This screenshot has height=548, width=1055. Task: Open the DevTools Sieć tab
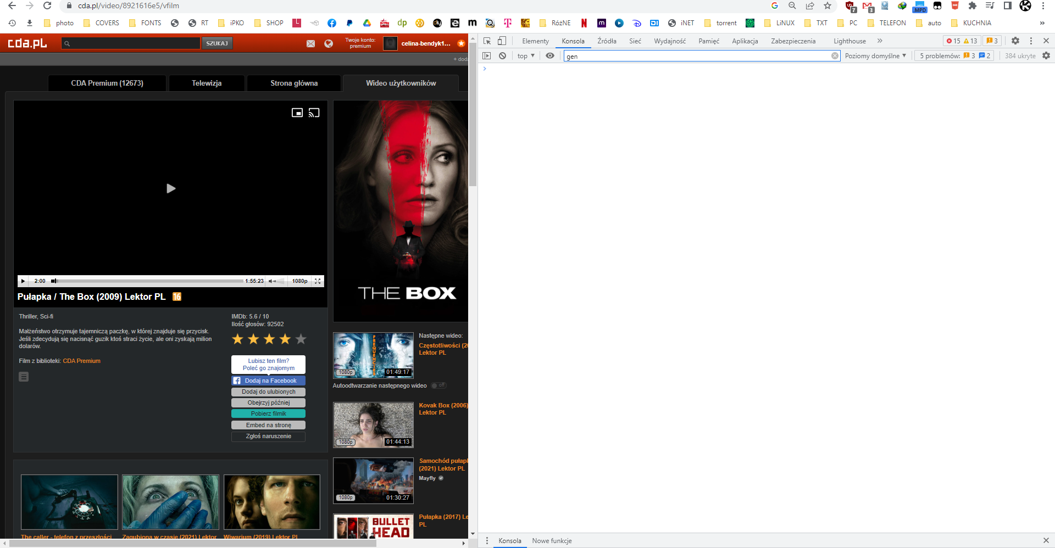coord(635,41)
